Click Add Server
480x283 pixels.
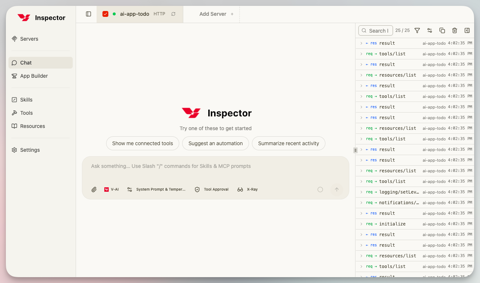216,14
